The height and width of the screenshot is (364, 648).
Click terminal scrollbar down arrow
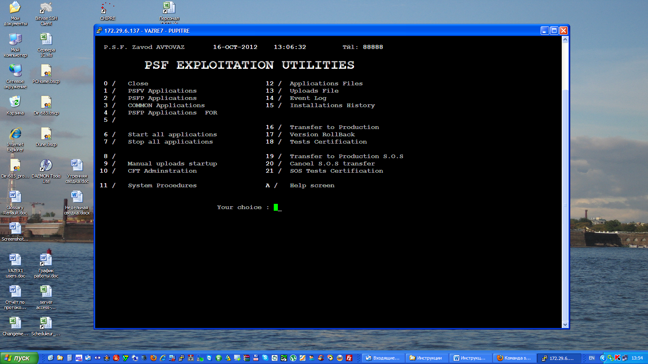(x=565, y=324)
